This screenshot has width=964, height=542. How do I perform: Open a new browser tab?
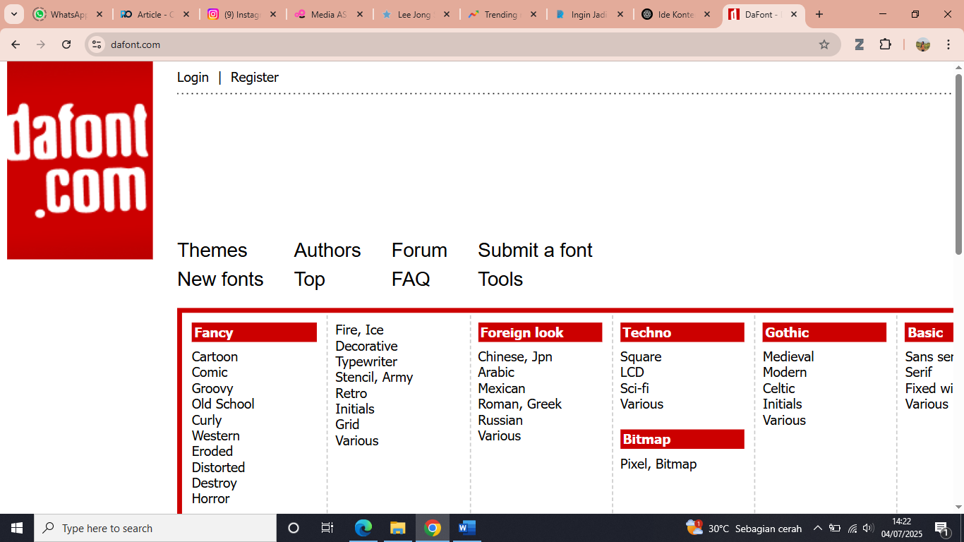pyautogui.click(x=819, y=14)
